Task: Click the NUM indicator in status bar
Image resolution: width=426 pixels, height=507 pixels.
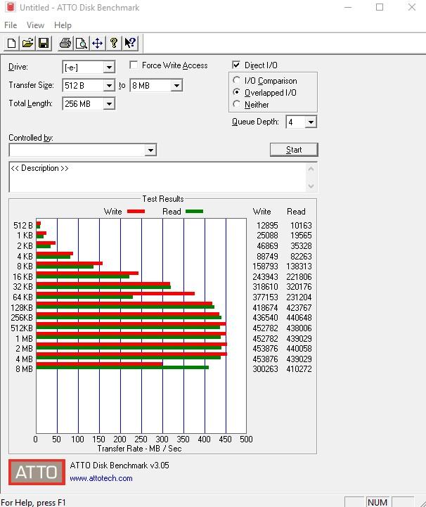Action: click(377, 502)
